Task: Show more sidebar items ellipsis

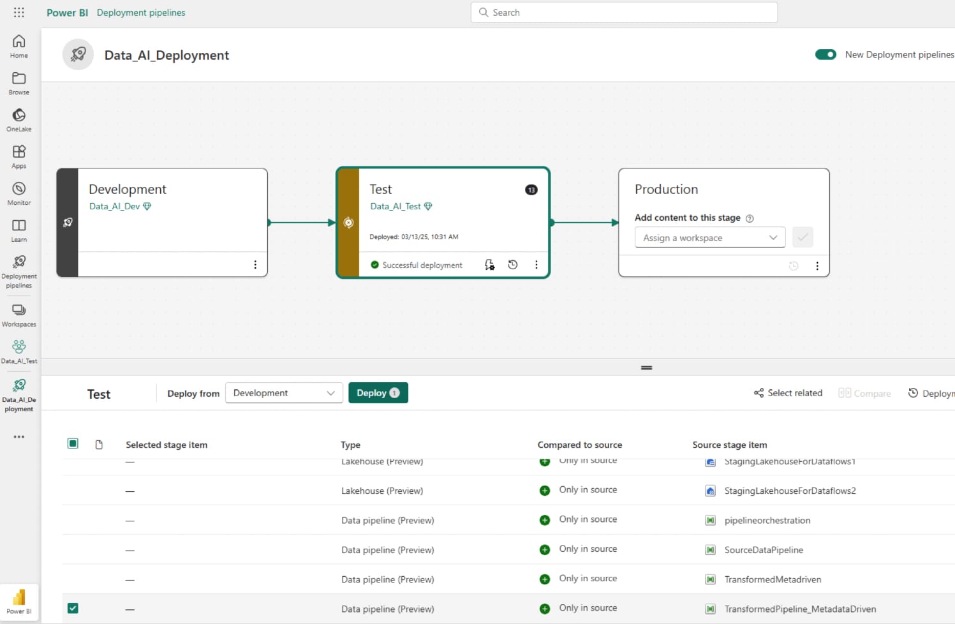Action: (x=19, y=437)
